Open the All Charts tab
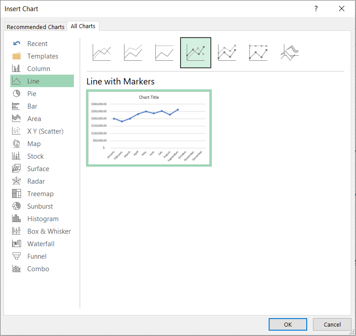The height and width of the screenshot is (336, 356). click(x=83, y=26)
